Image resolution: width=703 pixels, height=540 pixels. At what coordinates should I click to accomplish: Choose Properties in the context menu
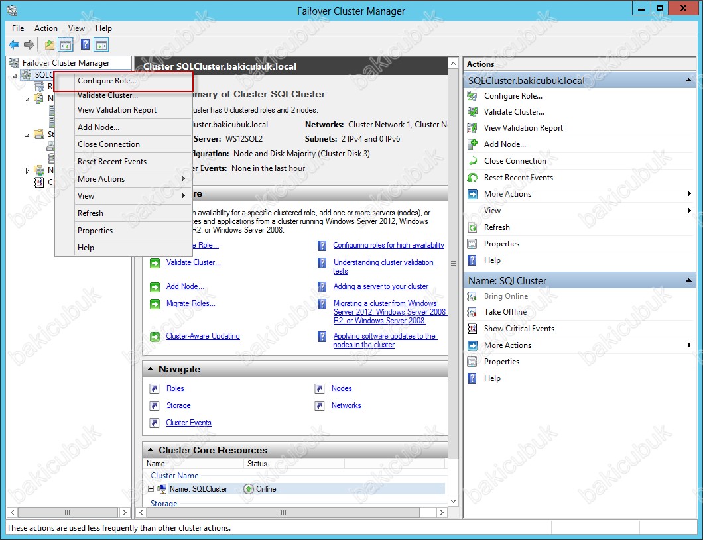95,231
